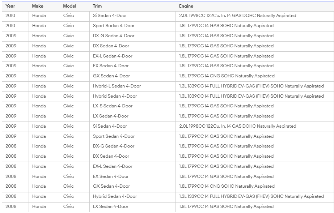
Task: Click the 2008 Hybrid Sedan's 1.3L engine cell
Action: pos(251,196)
